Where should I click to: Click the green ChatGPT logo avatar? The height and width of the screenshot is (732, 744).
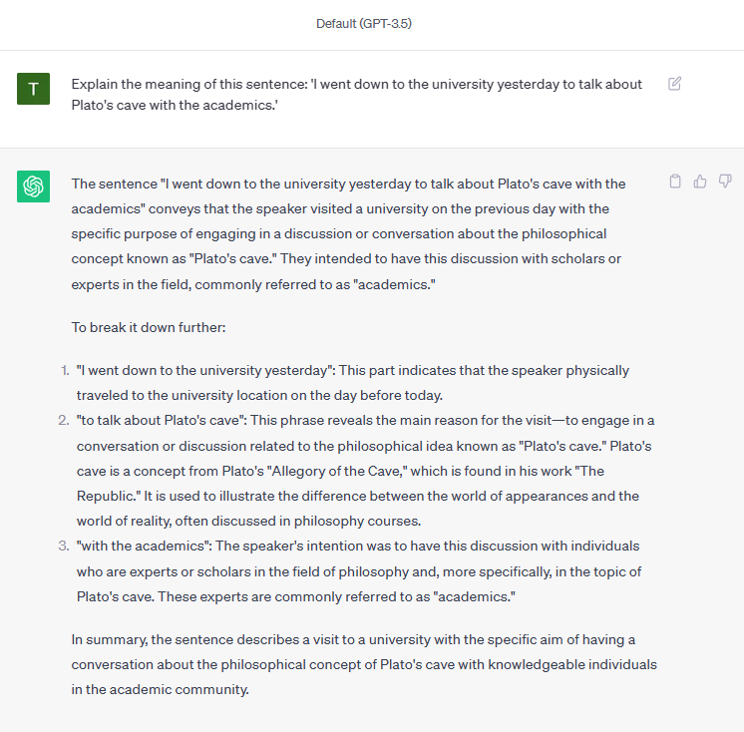(34, 186)
